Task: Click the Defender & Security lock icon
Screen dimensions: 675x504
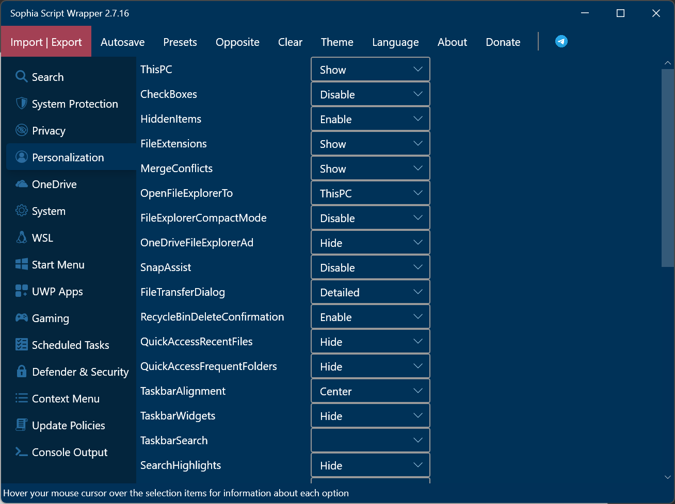Action: tap(21, 372)
